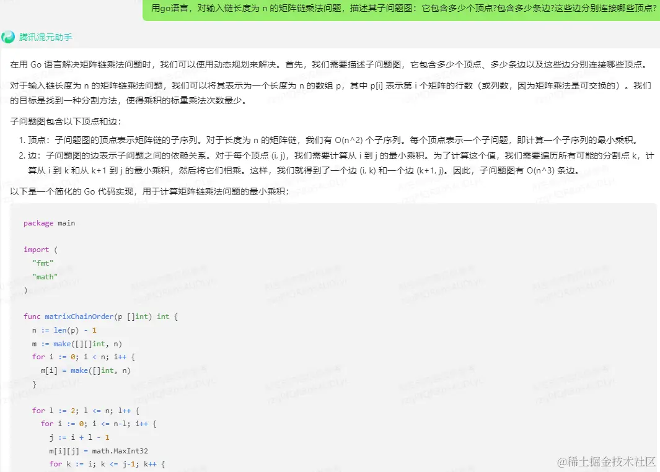Select the "package main" line in code

click(x=50, y=223)
